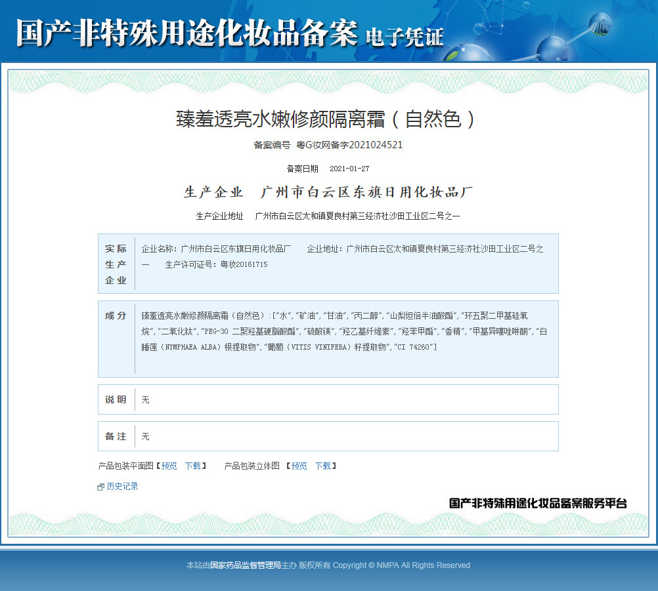Click banner title 国产非特殊用途化妆品备案
The height and width of the screenshot is (591, 658).
(x=187, y=33)
